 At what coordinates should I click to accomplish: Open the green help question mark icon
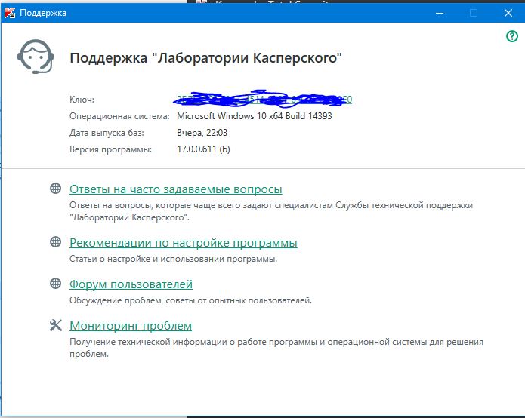(512, 36)
